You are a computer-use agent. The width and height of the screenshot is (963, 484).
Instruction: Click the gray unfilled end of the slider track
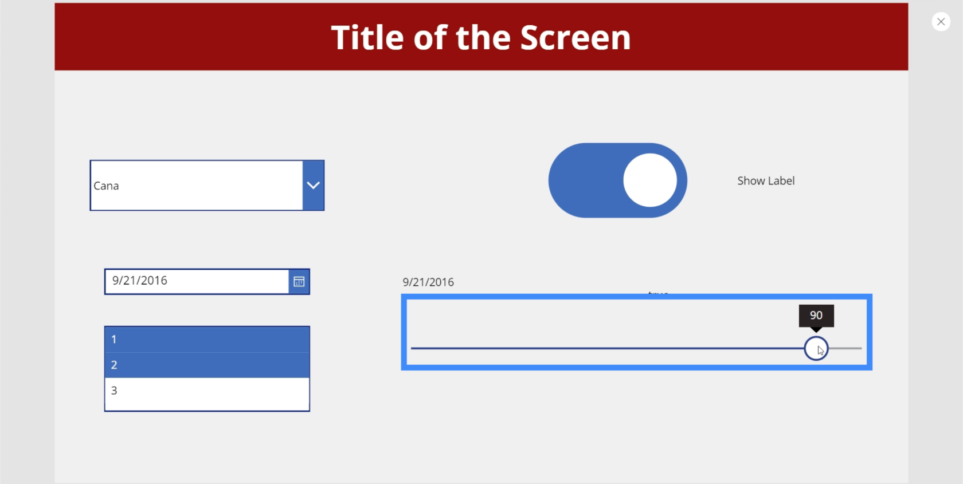(845, 348)
